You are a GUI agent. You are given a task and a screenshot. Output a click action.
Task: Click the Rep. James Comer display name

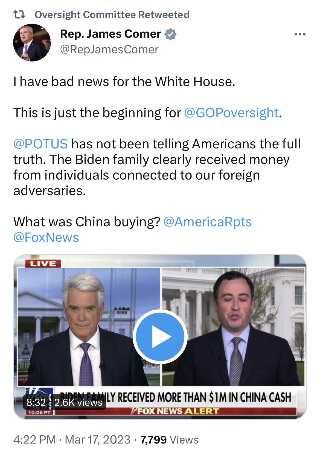pos(110,34)
